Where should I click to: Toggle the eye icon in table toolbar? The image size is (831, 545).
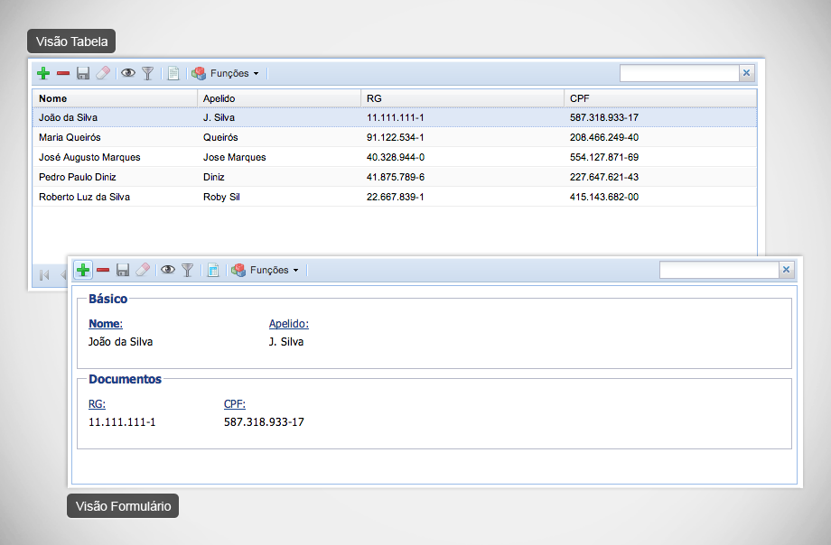coord(128,73)
